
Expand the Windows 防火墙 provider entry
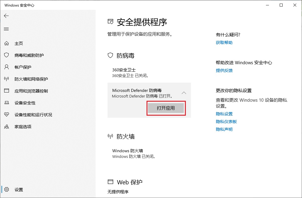[x=149, y=153]
